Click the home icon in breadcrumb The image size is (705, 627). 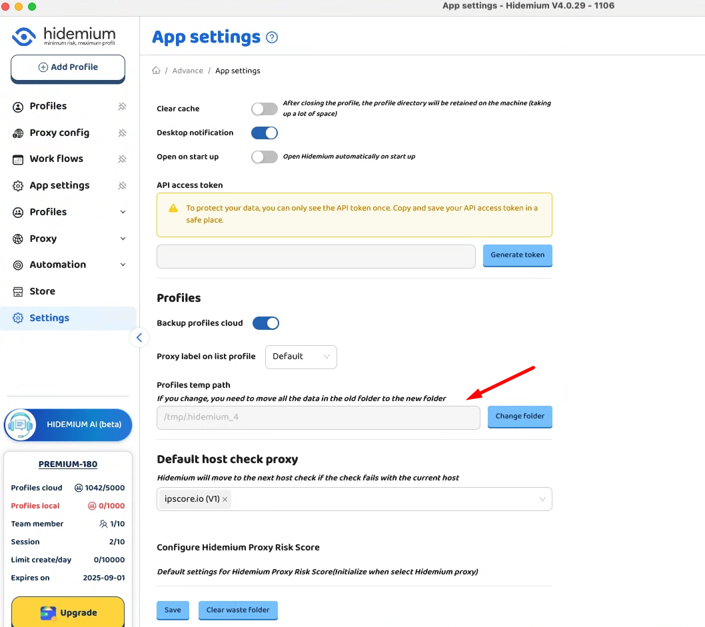[x=156, y=71]
